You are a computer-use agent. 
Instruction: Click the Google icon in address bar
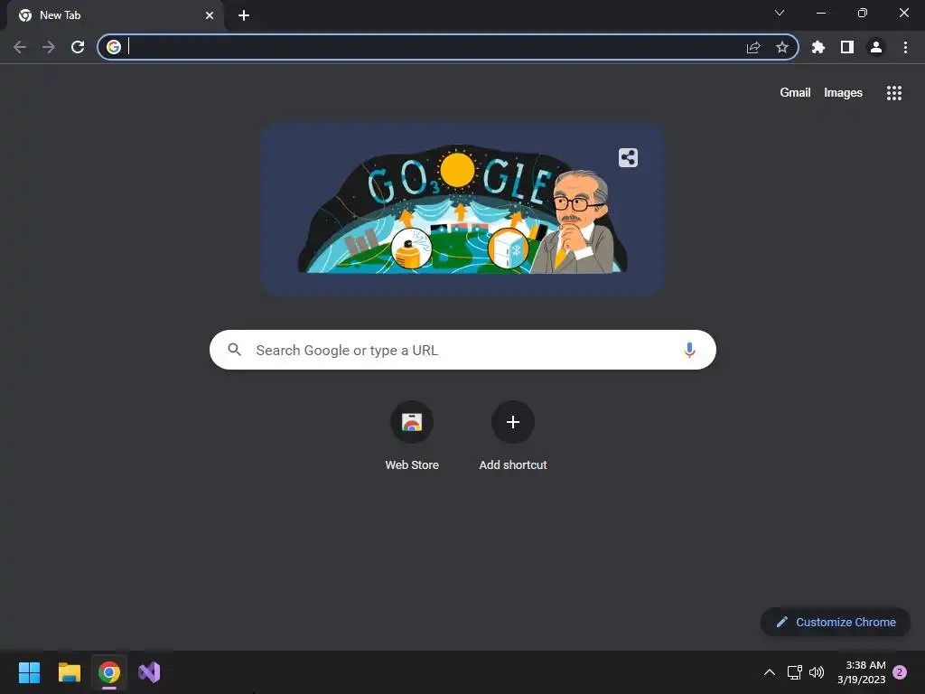coord(114,47)
